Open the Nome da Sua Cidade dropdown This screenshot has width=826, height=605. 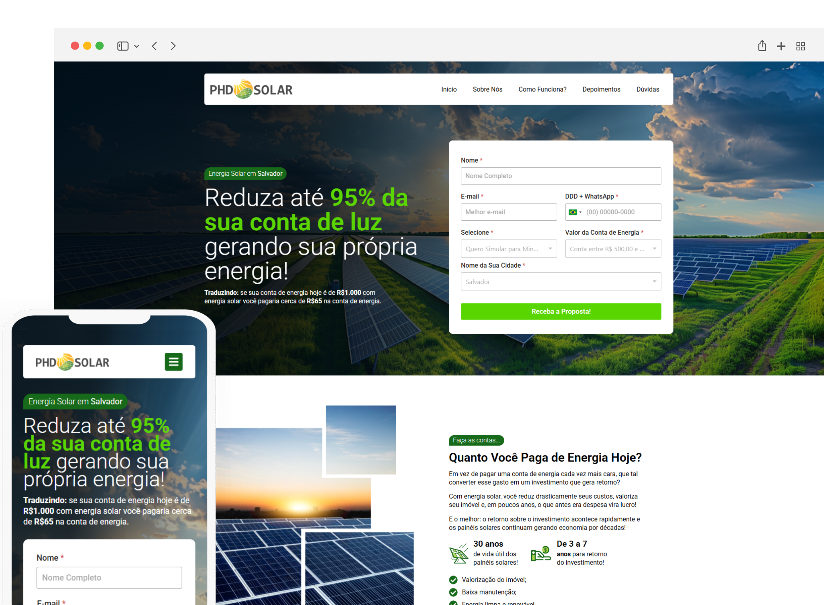pyautogui.click(x=560, y=282)
